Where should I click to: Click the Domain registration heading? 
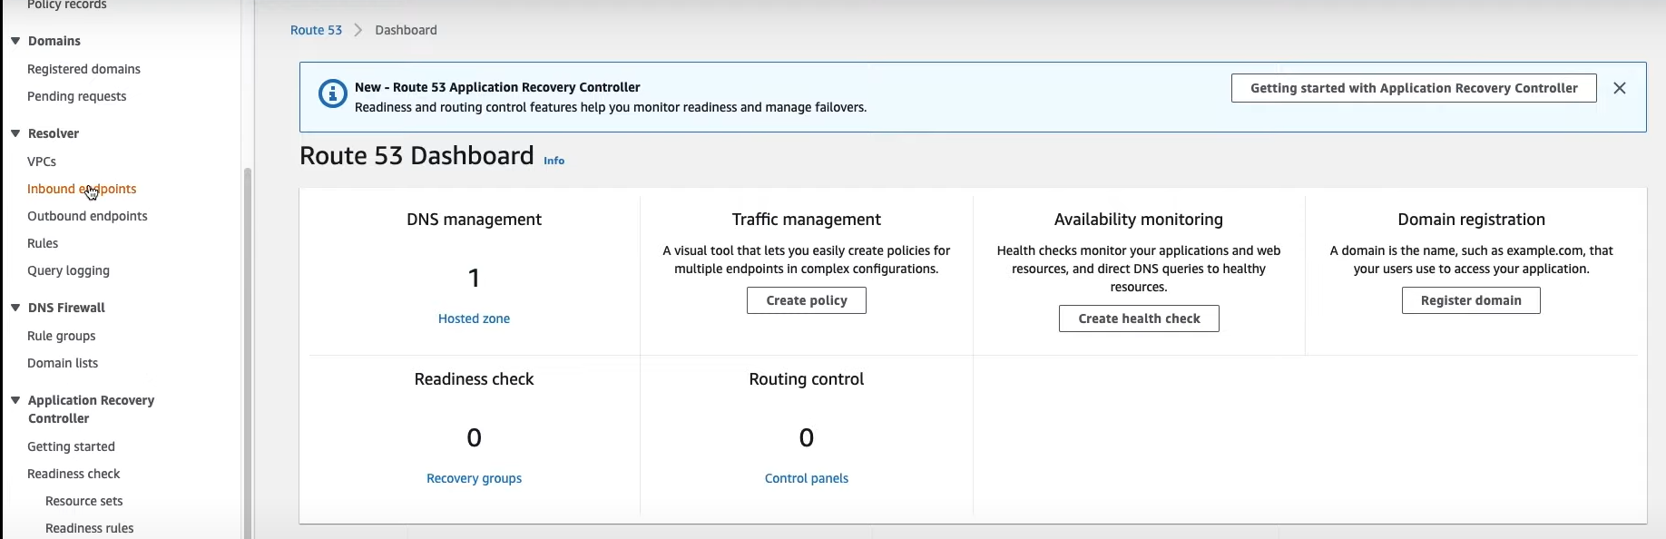click(1471, 220)
